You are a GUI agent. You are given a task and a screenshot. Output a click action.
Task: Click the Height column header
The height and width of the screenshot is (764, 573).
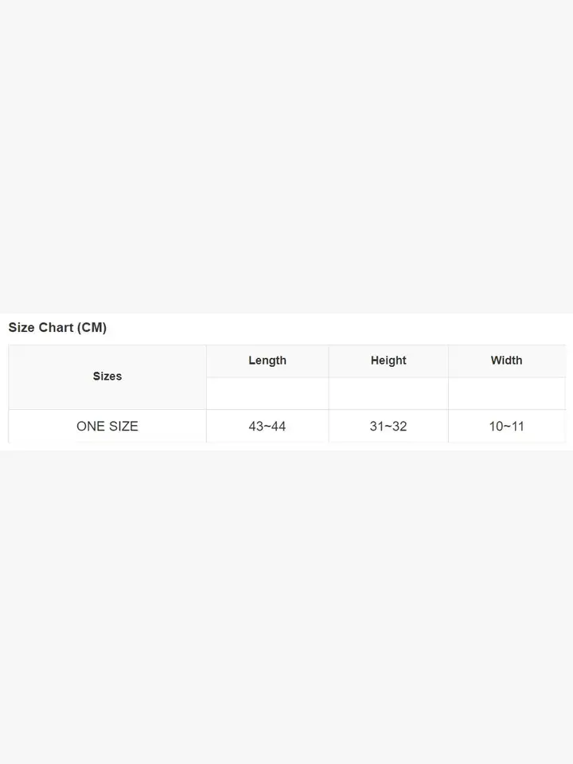coord(388,361)
